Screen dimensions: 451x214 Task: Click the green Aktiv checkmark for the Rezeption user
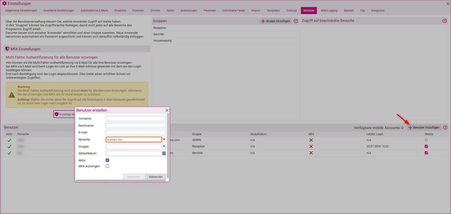point(9,147)
